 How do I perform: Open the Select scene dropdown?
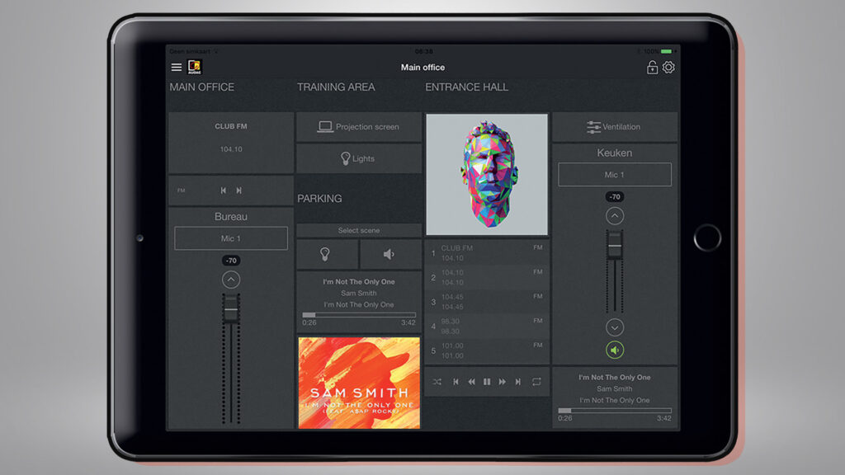359,231
